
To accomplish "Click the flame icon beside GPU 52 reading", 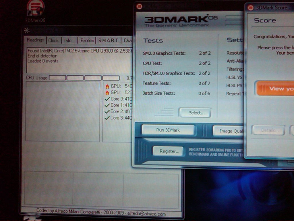I will point(107,93).
